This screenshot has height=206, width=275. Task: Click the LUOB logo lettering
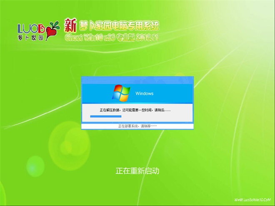pos(32,29)
